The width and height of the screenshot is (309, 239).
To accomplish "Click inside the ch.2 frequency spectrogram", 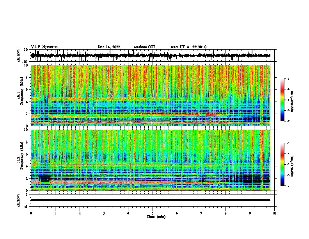I will point(150,160).
